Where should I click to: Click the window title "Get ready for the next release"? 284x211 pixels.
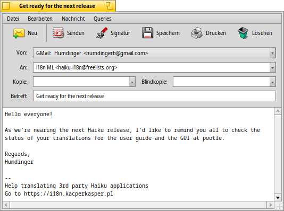click(x=57, y=6)
